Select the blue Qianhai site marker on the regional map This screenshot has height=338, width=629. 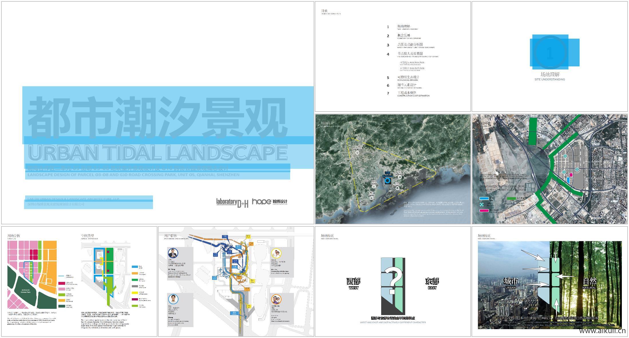[x=388, y=181]
